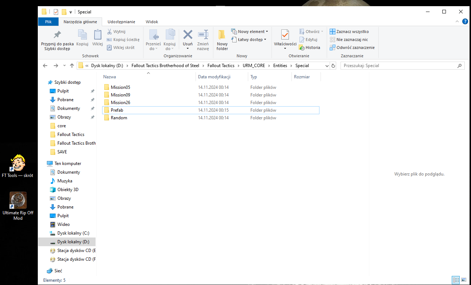Collapse the ribbon with the chevron

point(458,22)
